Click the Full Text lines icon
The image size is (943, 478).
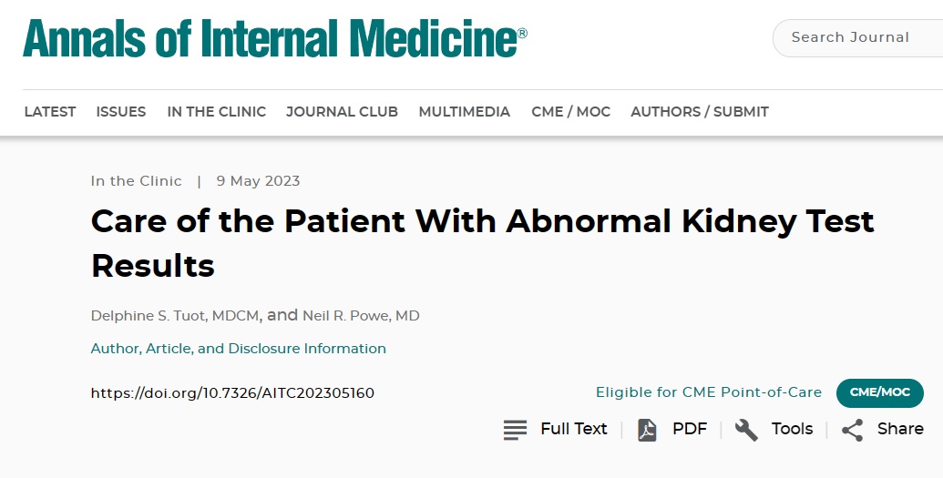point(515,430)
